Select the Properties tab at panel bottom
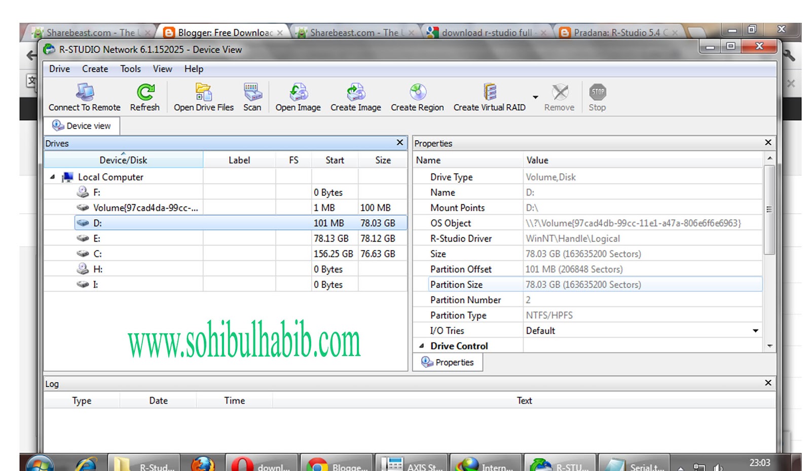 448,362
